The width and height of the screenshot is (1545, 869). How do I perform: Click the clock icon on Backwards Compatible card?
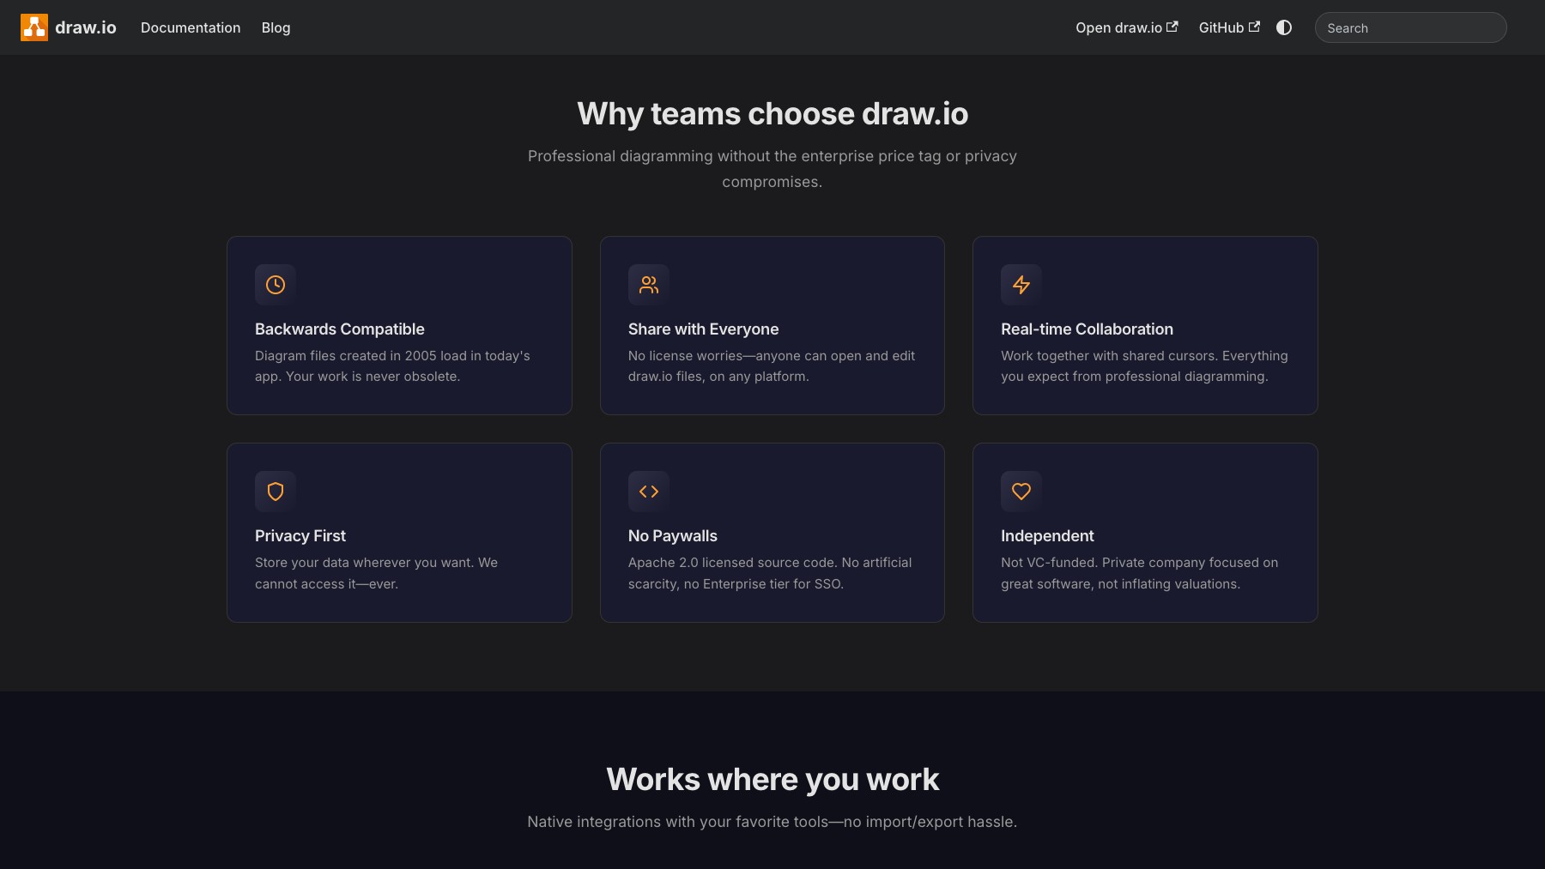(x=276, y=285)
